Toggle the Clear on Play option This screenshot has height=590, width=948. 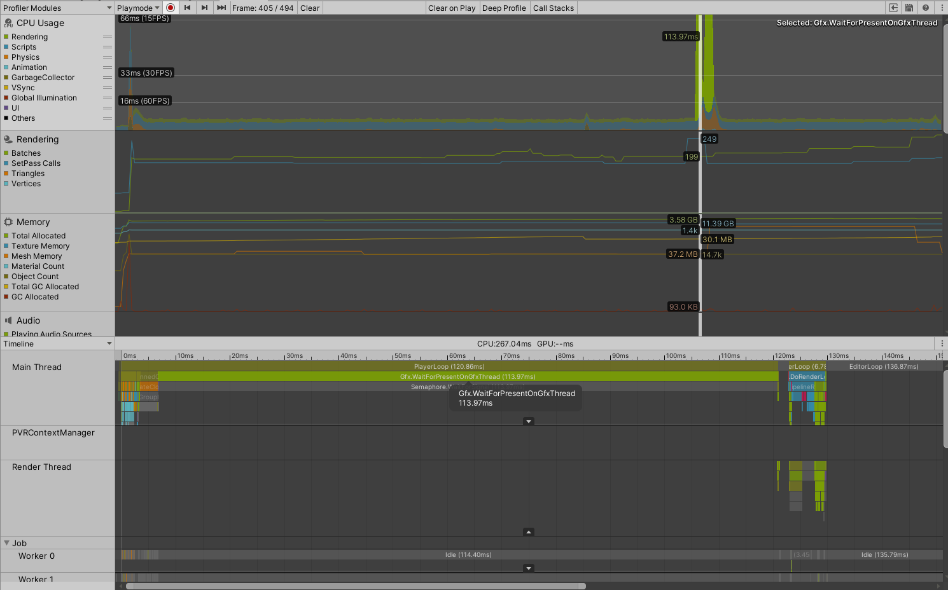click(452, 8)
